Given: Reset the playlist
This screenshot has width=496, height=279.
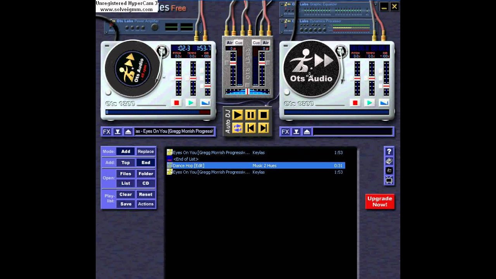Looking at the screenshot, I should 146,195.
